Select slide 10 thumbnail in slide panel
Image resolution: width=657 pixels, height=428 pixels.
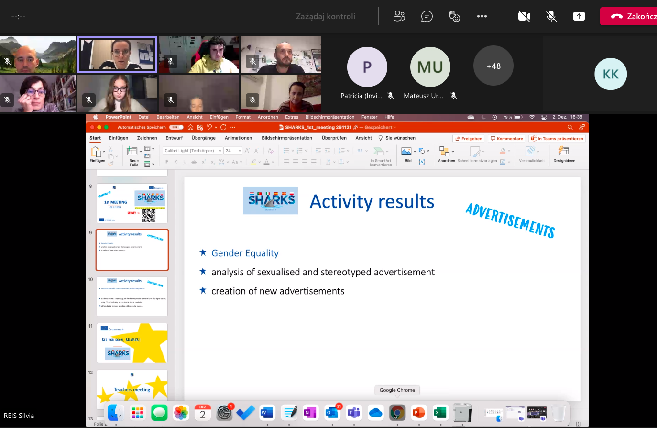pos(132,296)
